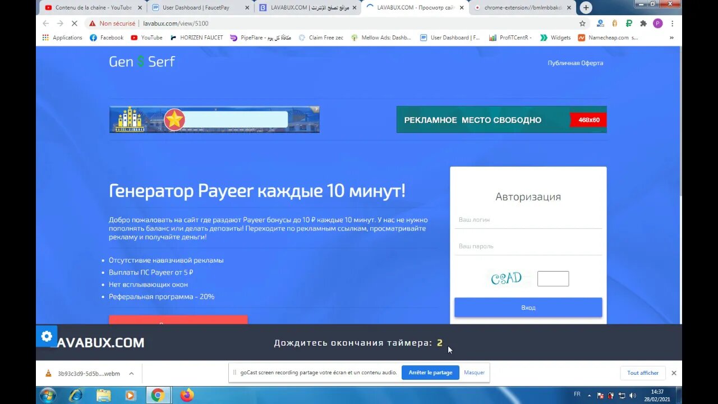This screenshot has height=404, width=718.
Task: Switch to the Arabic-titled LAVABUX.COM tab
Action: point(307,8)
